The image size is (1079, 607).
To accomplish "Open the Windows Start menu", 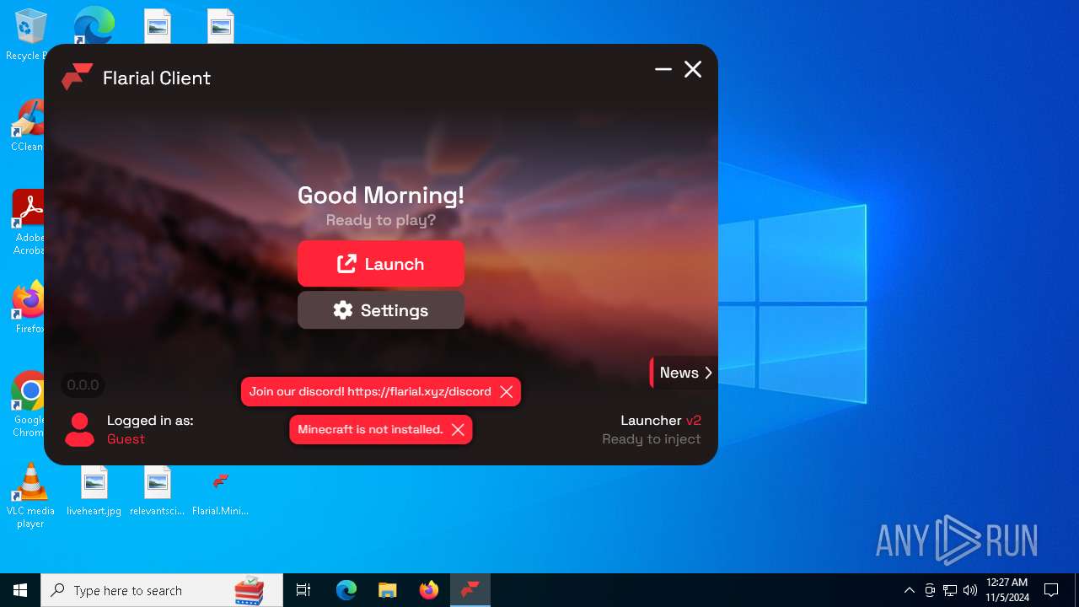I will coord(20,590).
